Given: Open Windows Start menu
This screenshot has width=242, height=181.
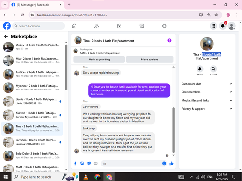Looking at the screenshot, I should [x=6, y=177].
